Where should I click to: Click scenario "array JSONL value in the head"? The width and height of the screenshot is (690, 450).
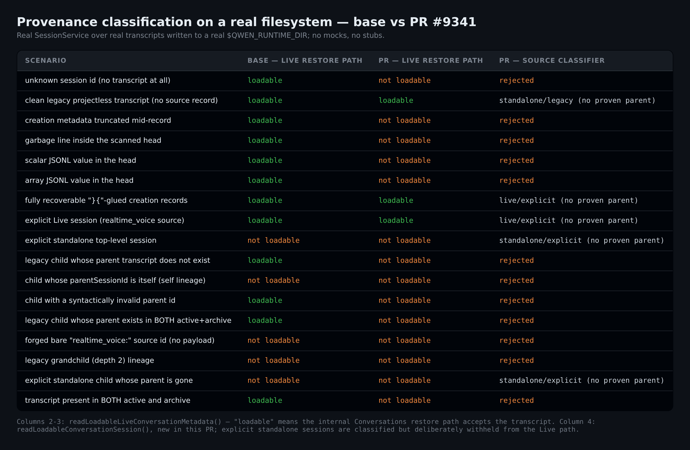(79, 180)
